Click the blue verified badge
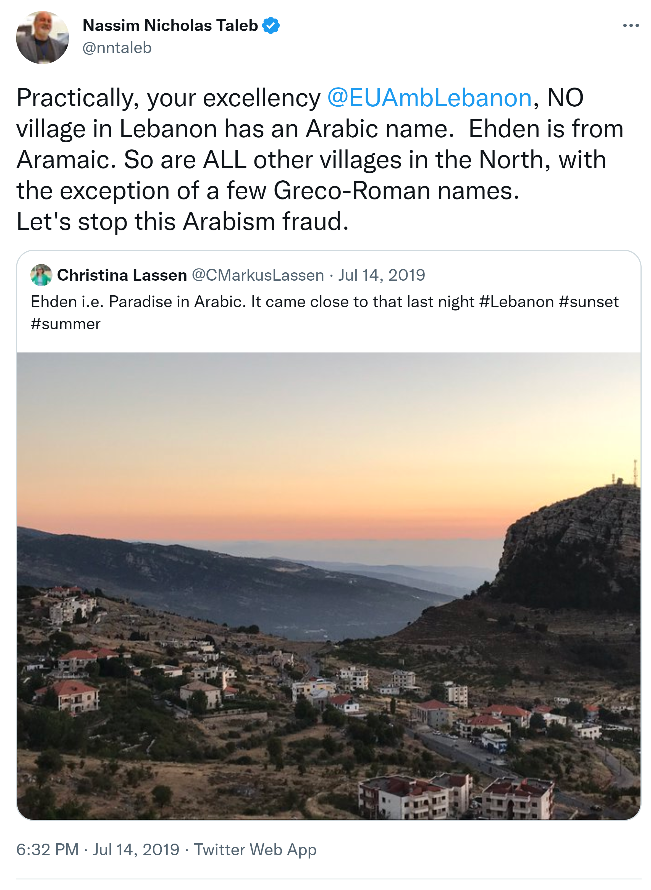The image size is (651, 890). point(271,26)
